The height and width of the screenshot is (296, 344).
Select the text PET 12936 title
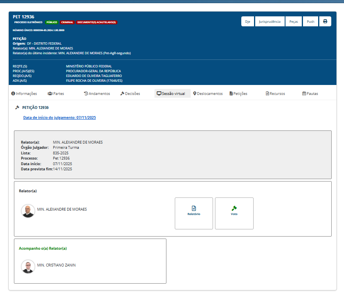click(x=23, y=17)
